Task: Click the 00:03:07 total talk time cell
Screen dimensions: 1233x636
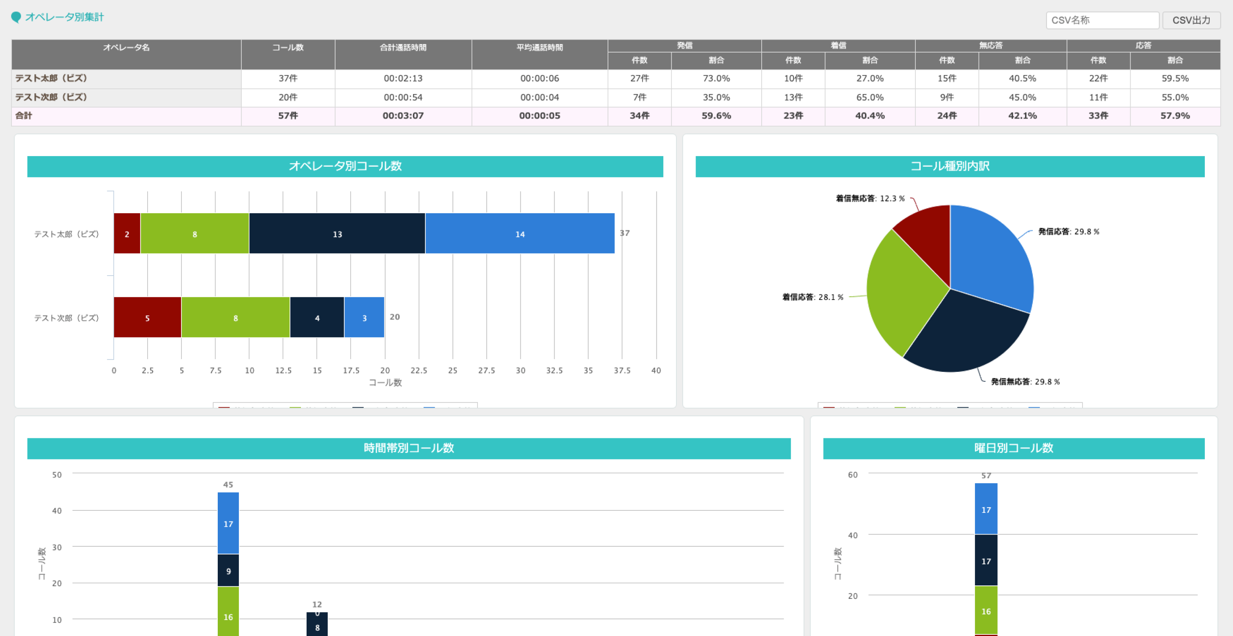Action: pos(403,116)
